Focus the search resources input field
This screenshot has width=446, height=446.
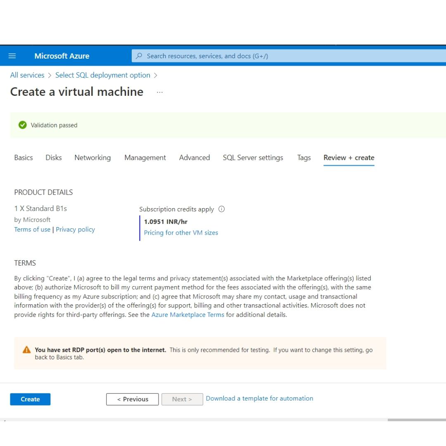point(289,56)
